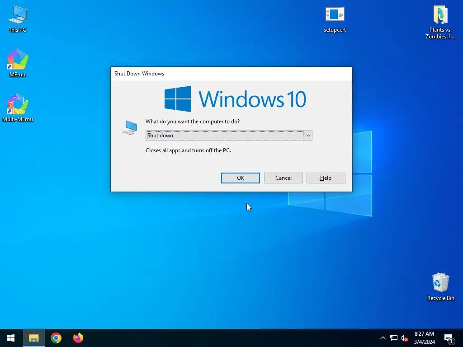
Task: Show hidden system tray icons
Action: (383, 338)
